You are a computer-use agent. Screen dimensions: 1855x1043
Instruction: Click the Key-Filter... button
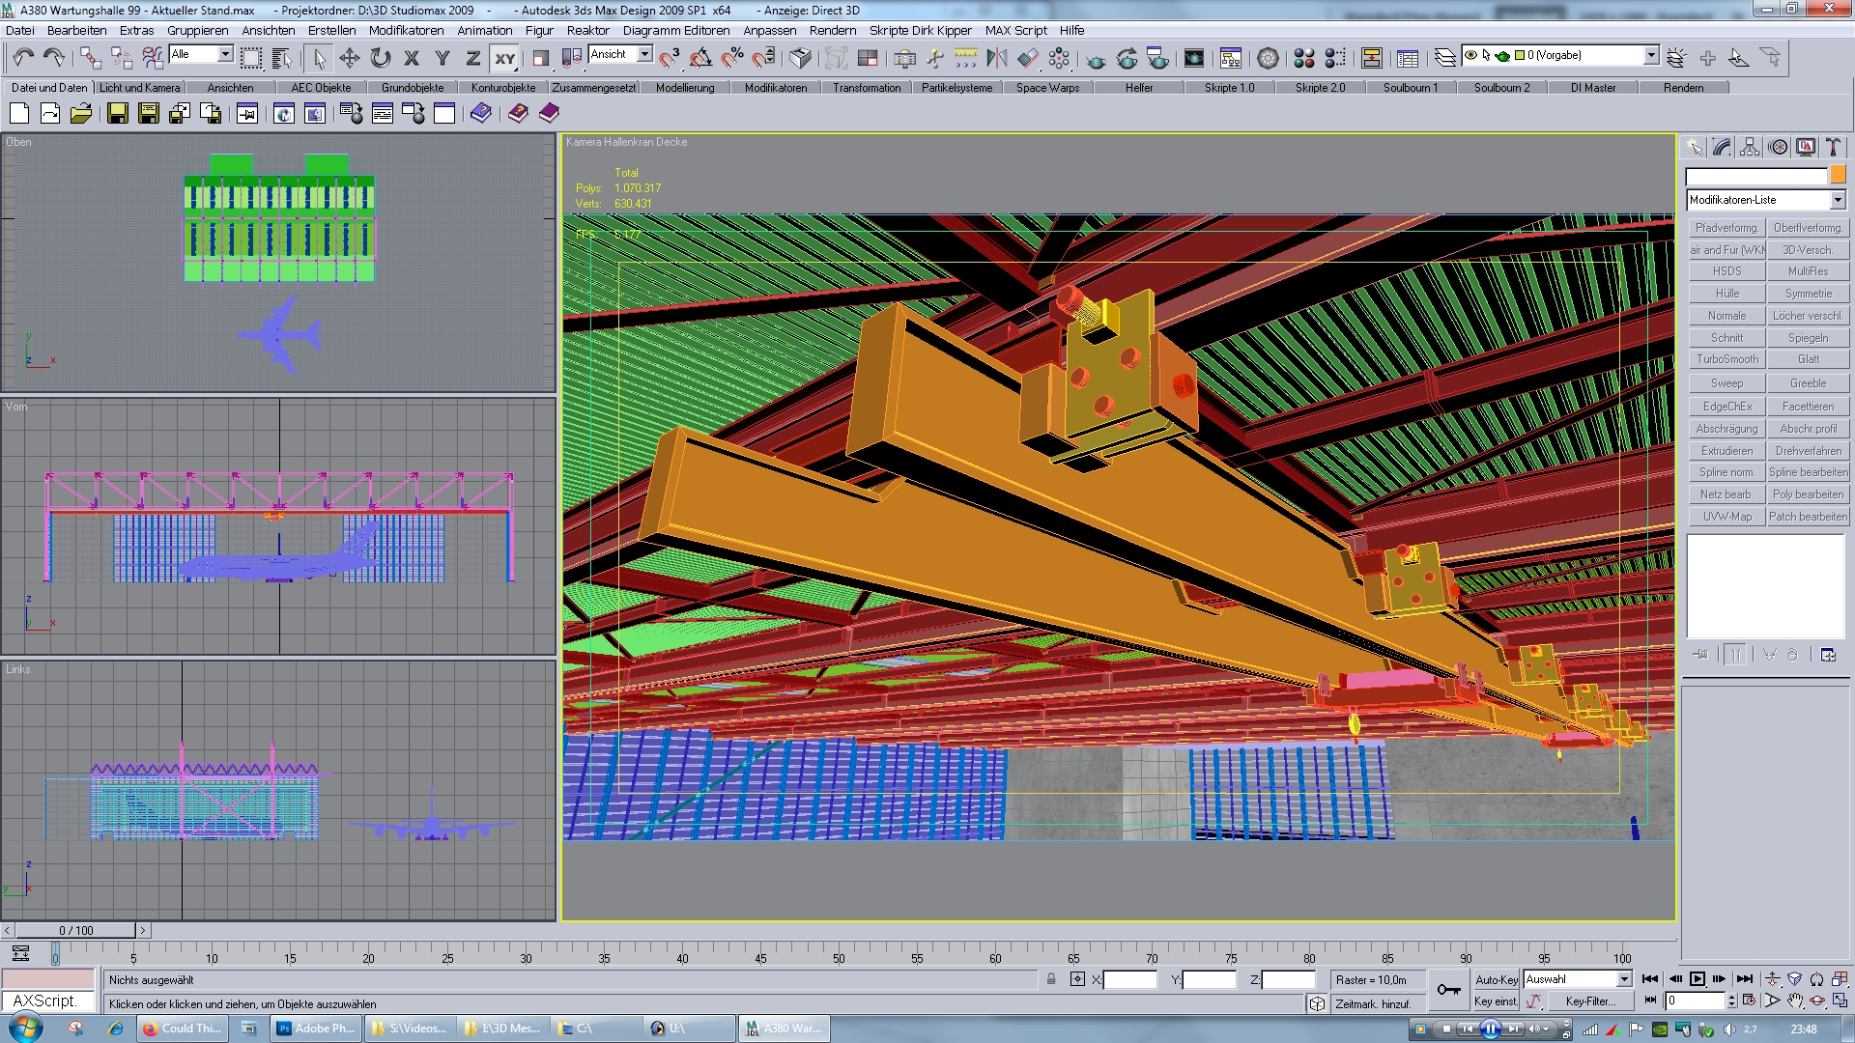click(x=1590, y=1001)
